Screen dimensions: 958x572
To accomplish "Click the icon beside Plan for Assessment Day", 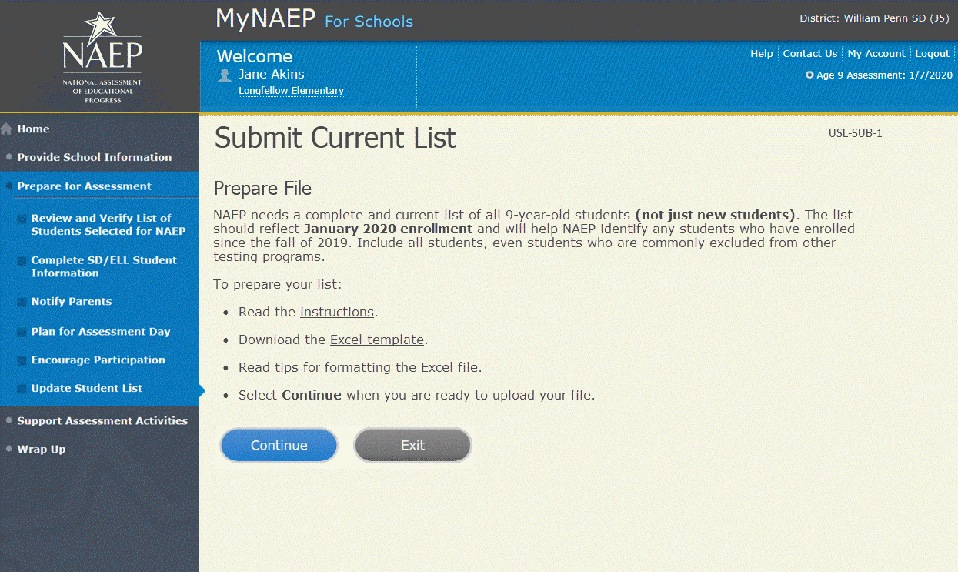I will pos(22,332).
